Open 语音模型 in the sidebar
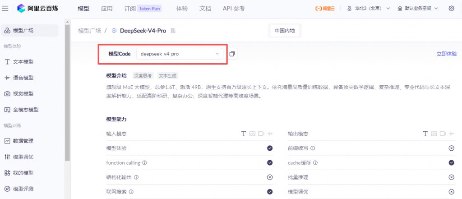The height and width of the screenshot is (199, 462). coord(23,78)
